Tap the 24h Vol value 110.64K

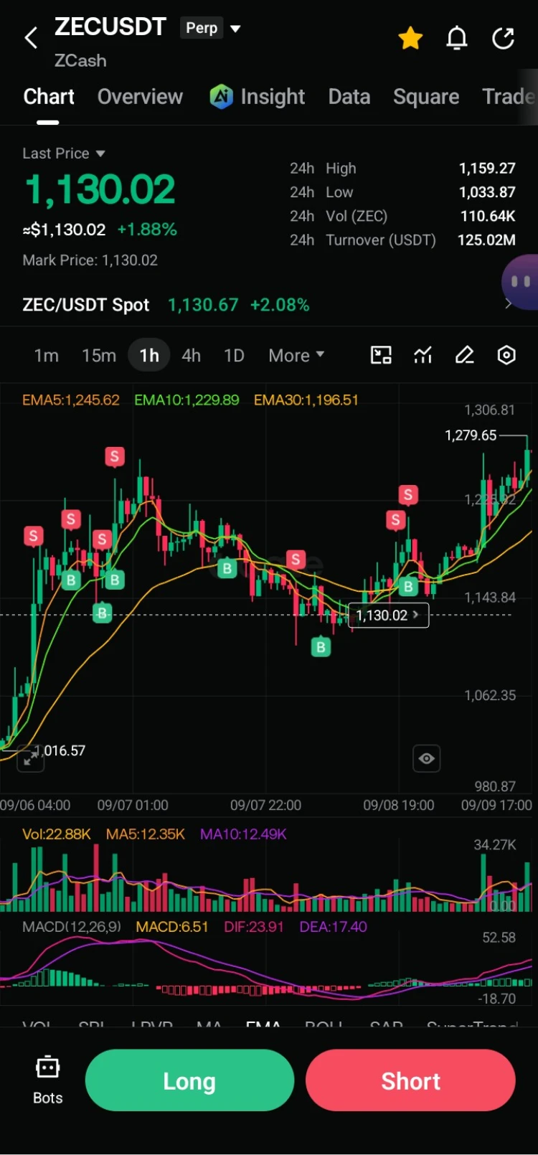pos(488,216)
